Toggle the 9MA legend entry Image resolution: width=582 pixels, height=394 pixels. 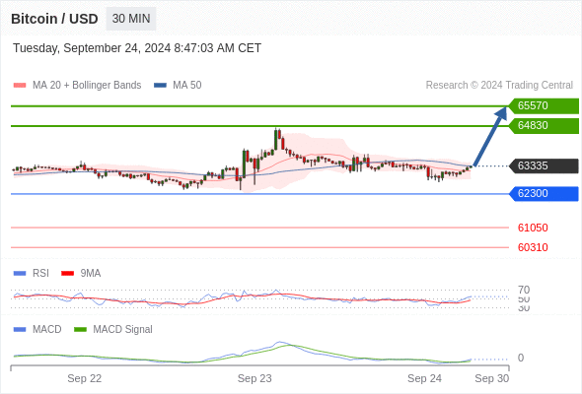coord(81,273)
